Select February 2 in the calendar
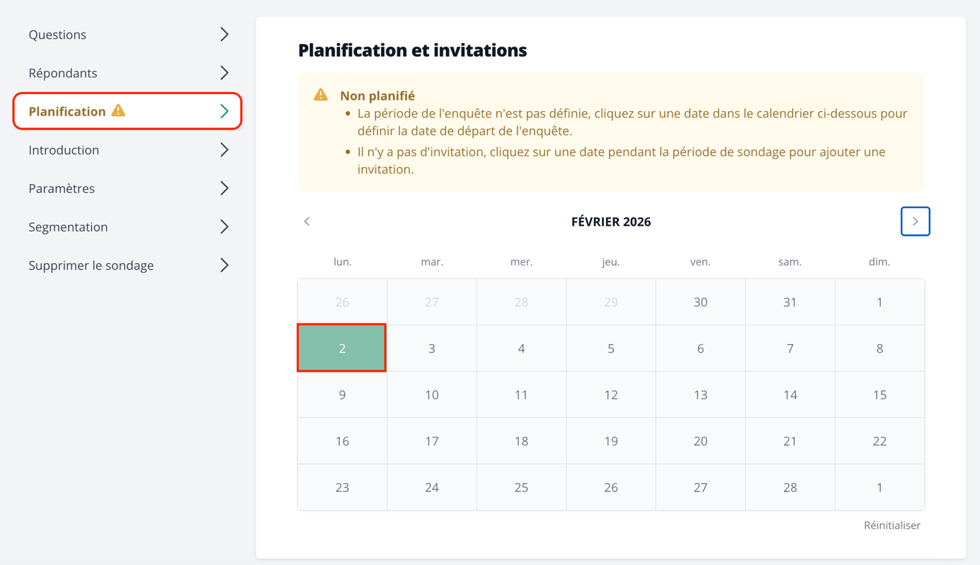Image resolution: width=980 pixels, height=565 pixels. [x=342, y=348]
